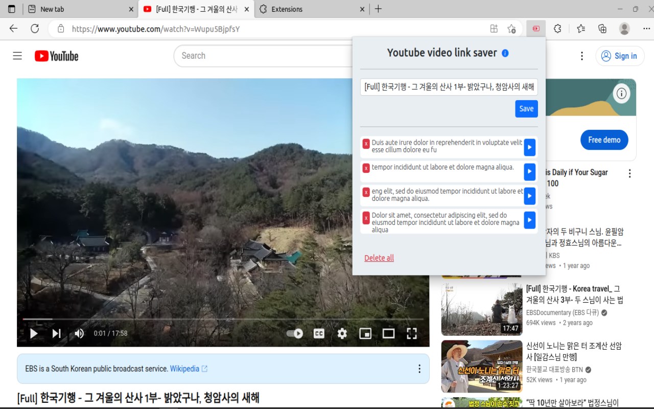Open EBSDocumentary channel name
Image resolution: width=654 pixels, height=409 pixels.
coord(563,312)
